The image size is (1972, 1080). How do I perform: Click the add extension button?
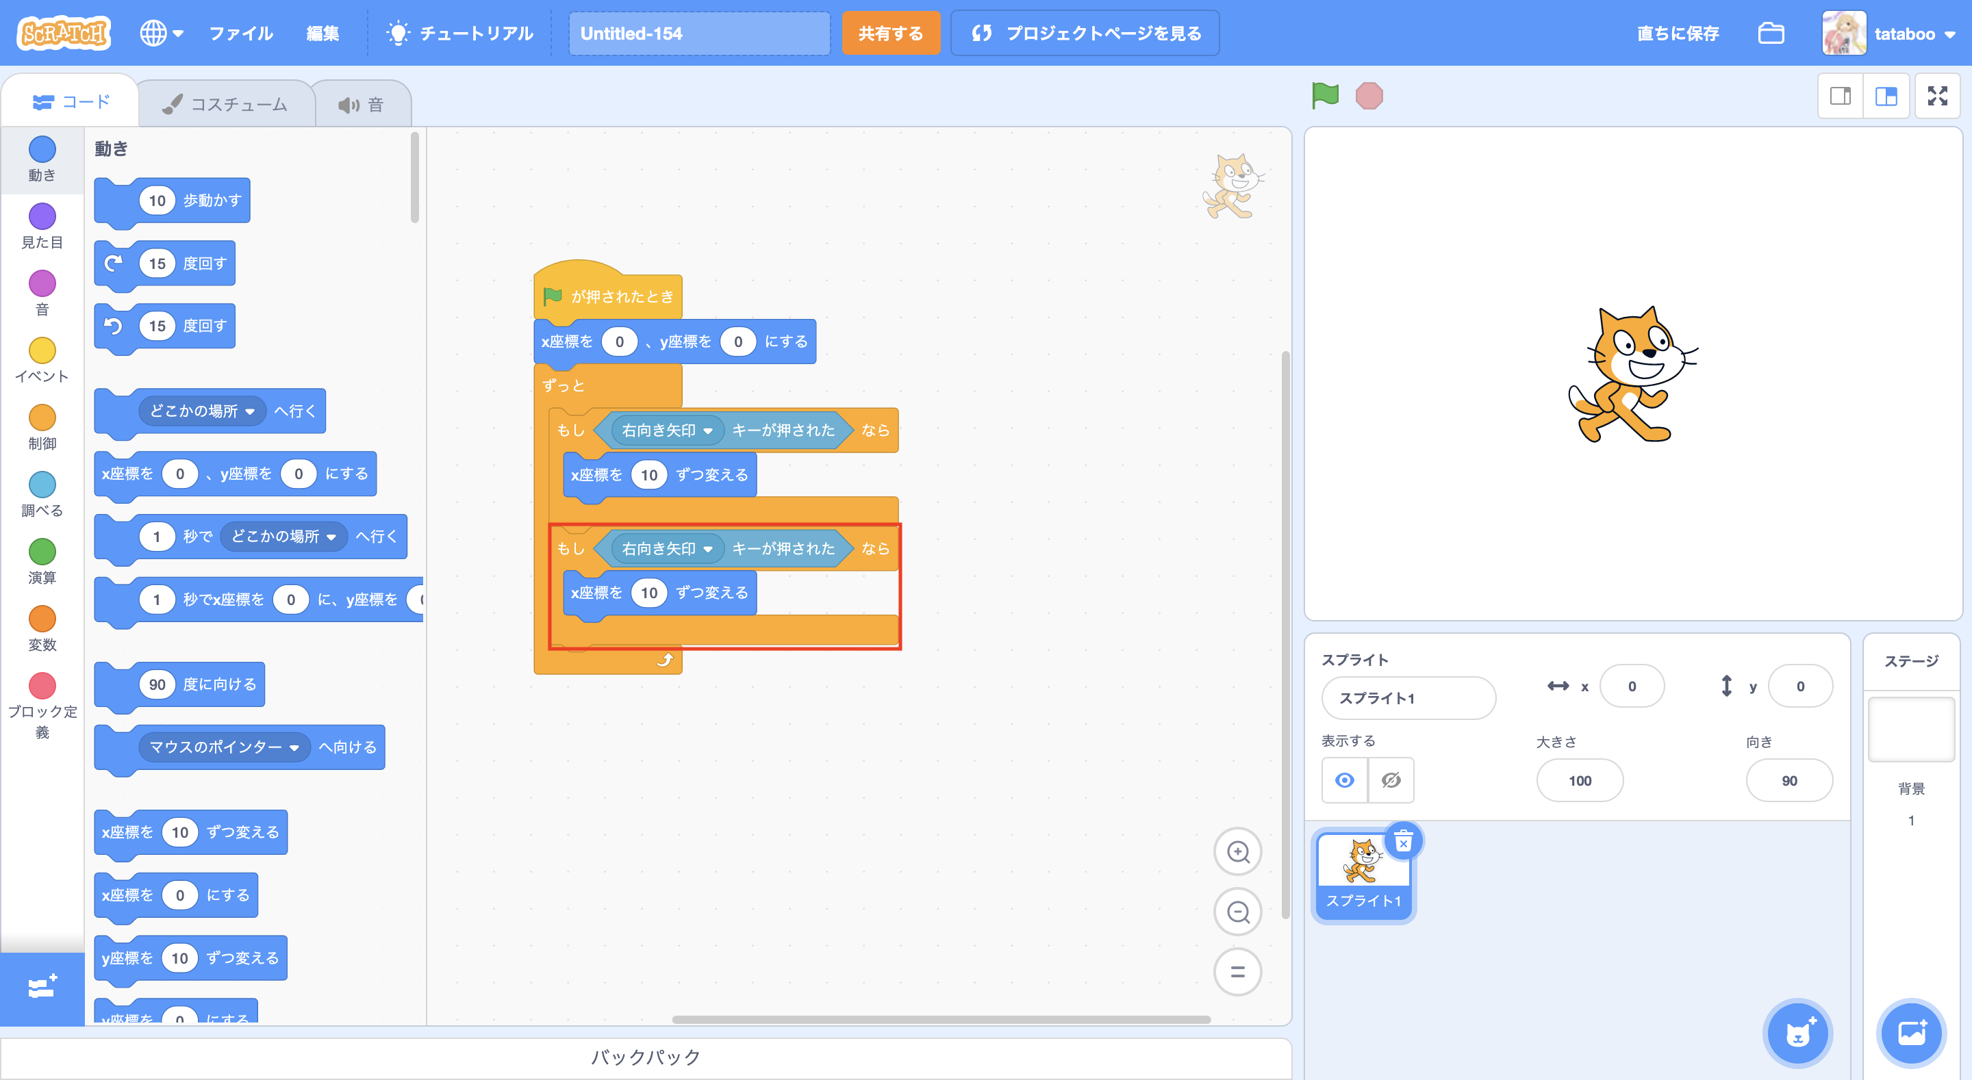coord(42,987)
